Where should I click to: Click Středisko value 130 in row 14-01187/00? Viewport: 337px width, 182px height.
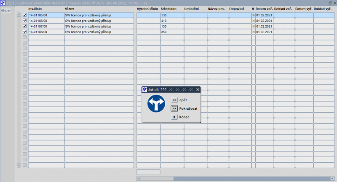click(172, 26)
